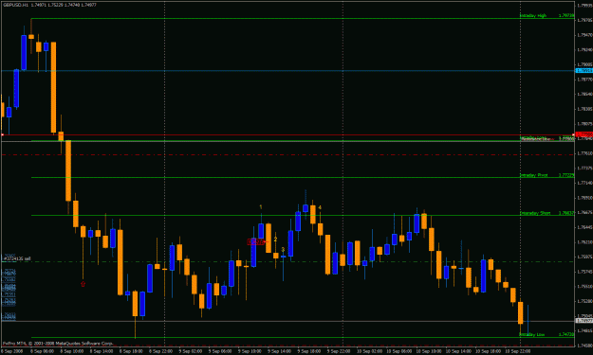593x355 pixels.
Task: Click the 8 Sep 2008 time axis label
Action: pyautogui.click(x=12, y=351)
